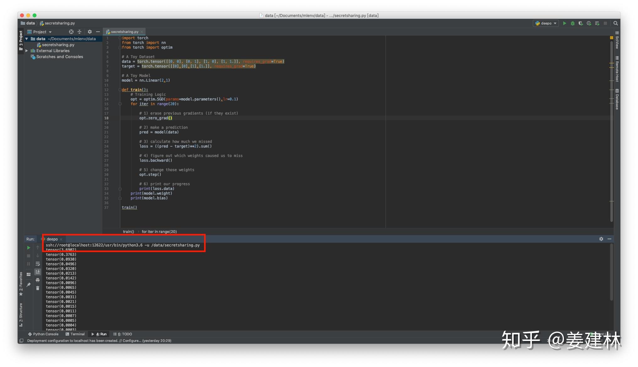Stop the process in Run panel

pyautogui.click(x=29, y=256)
